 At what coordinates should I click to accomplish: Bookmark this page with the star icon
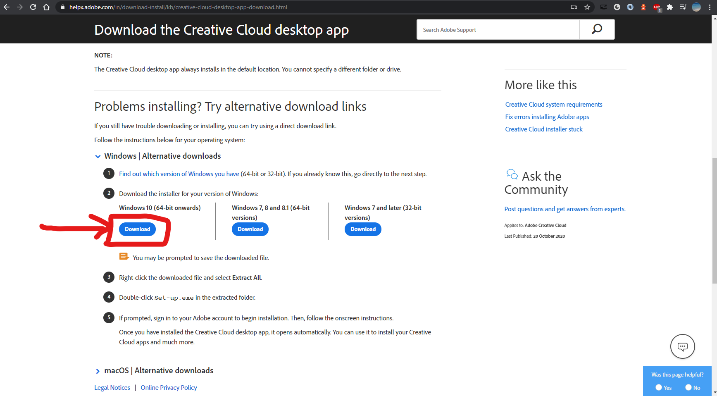coord(587,7)
